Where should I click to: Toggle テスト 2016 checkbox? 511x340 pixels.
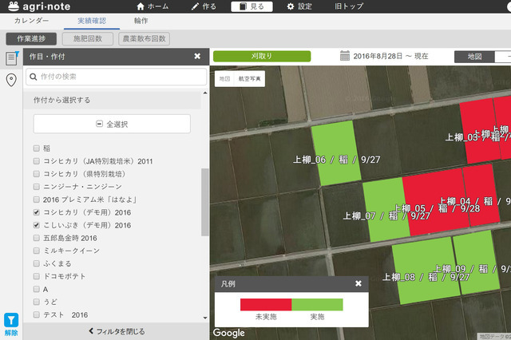tap(37, 314)
